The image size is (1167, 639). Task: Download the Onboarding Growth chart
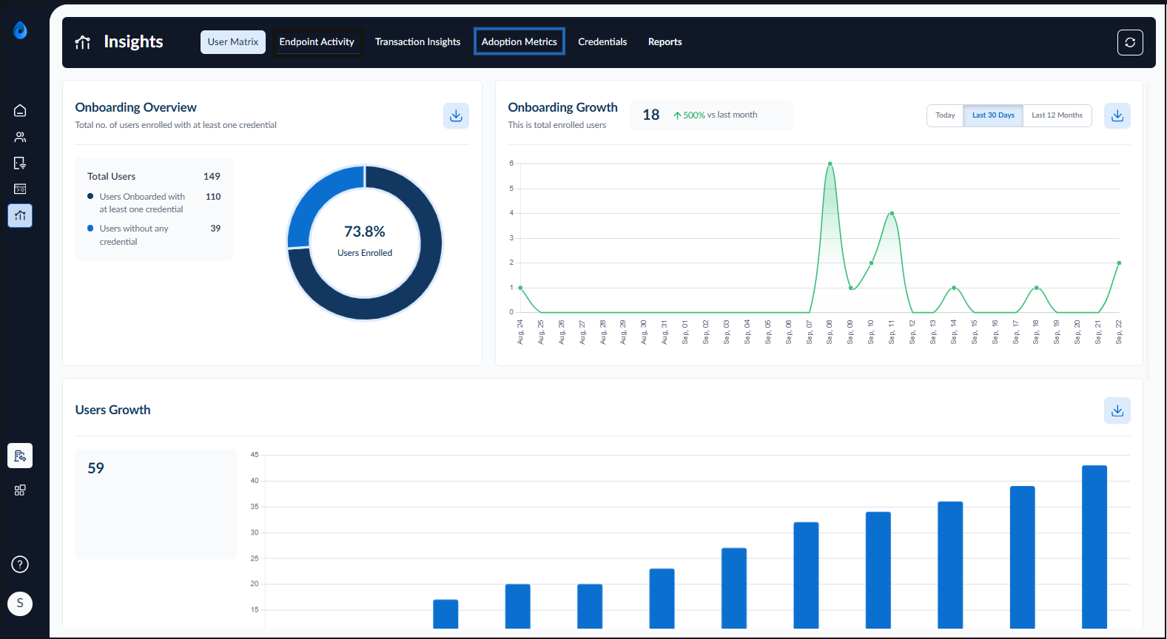pos(1117,115)
